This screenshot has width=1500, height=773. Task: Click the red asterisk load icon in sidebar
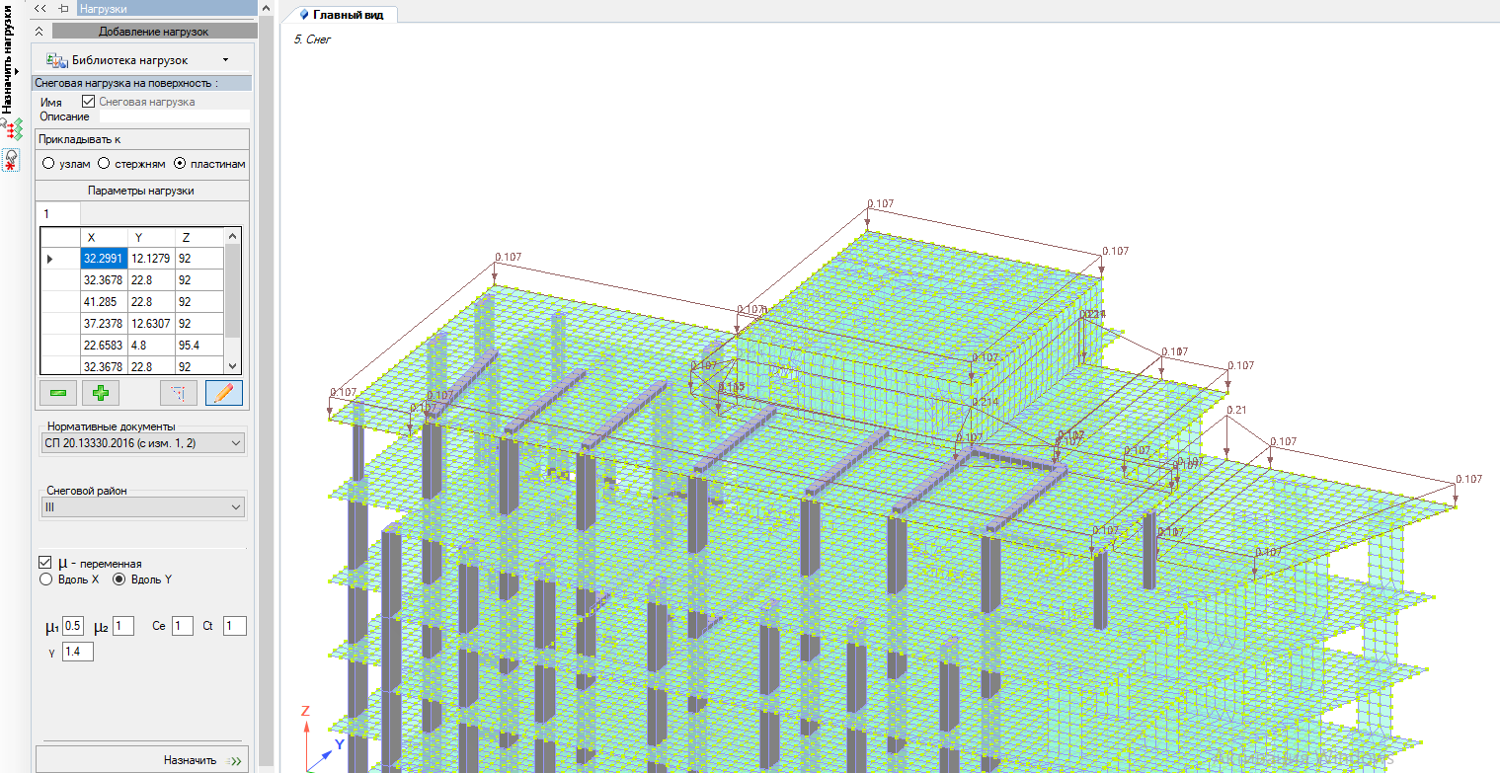pos(12,160)
